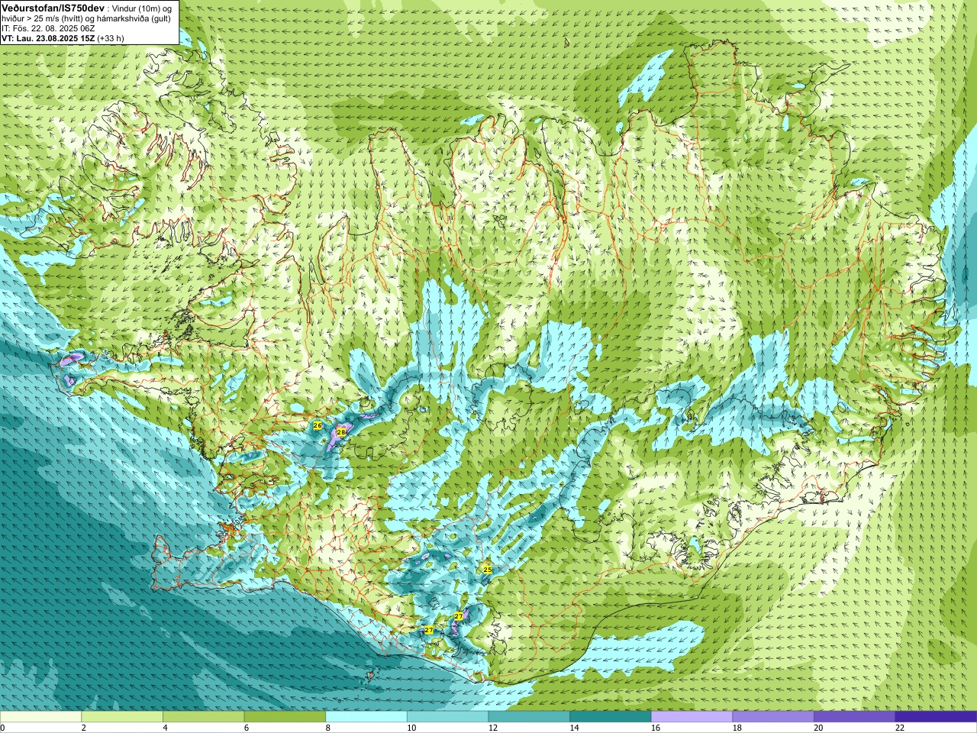Click the "VT: Lau. 23.08.2025 15Z" valid time text
Image resolution: width=977 pixels, height=733 pixels.
click(48, 38)
